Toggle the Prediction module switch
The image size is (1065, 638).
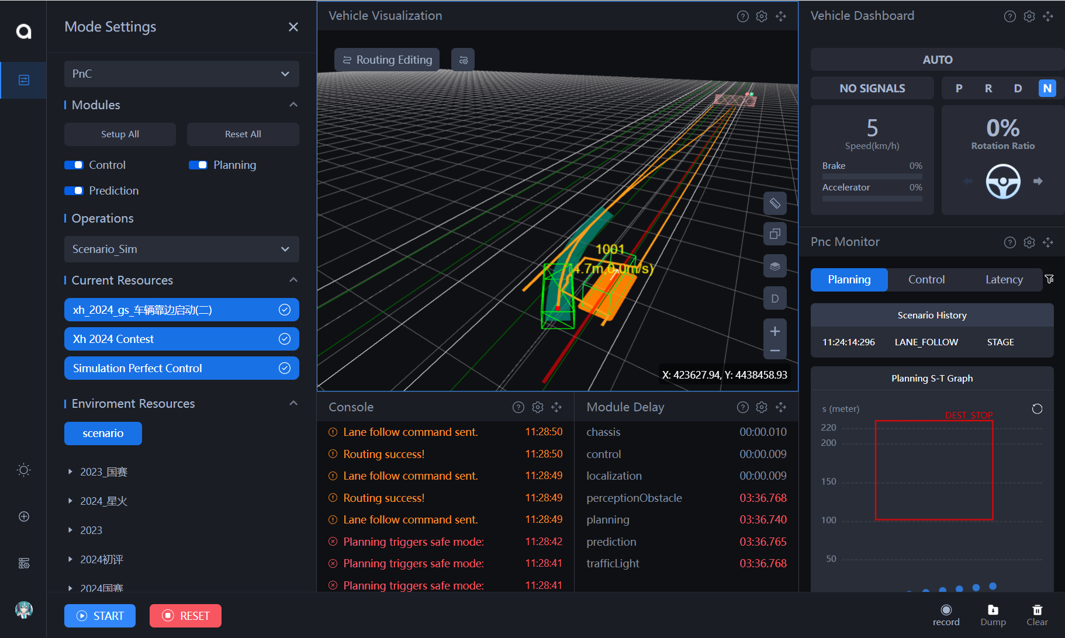pyautogui.click(x=74, y=191)
